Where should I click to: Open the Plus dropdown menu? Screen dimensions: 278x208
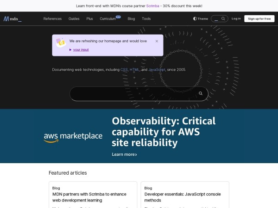(89, 19)
